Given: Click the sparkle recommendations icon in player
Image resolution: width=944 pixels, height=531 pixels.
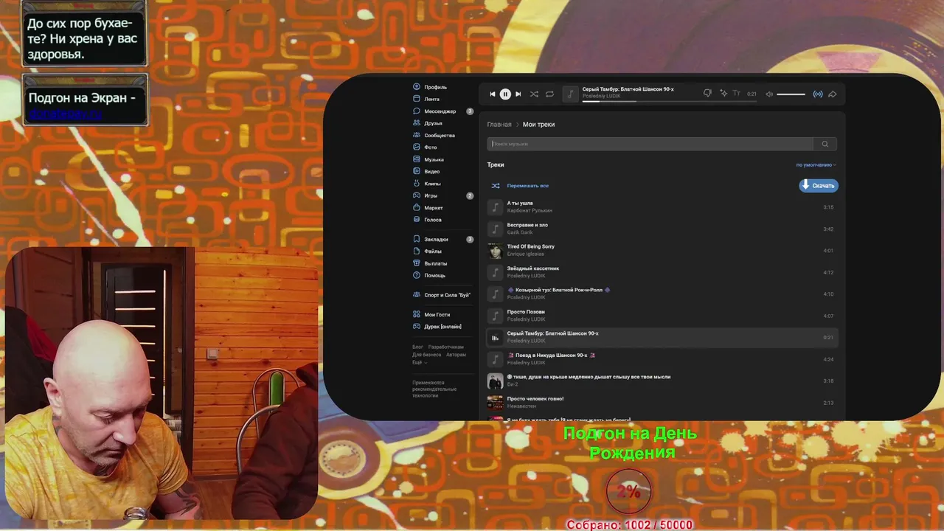Looking at the screenshot, I should click(x=723, y=94).
